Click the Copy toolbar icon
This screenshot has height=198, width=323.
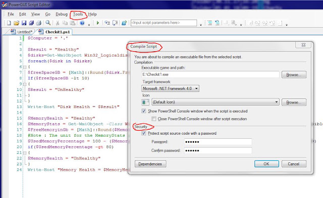pyautogui.click(x=65, y=23)
